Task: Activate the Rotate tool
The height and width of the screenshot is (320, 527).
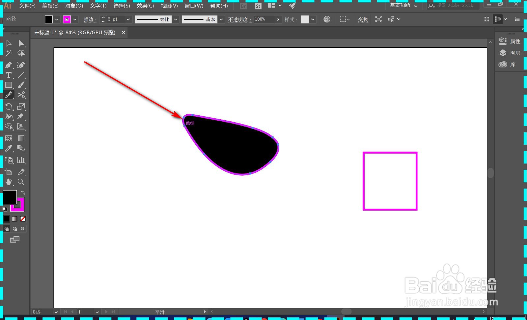Action: [9, 106]
